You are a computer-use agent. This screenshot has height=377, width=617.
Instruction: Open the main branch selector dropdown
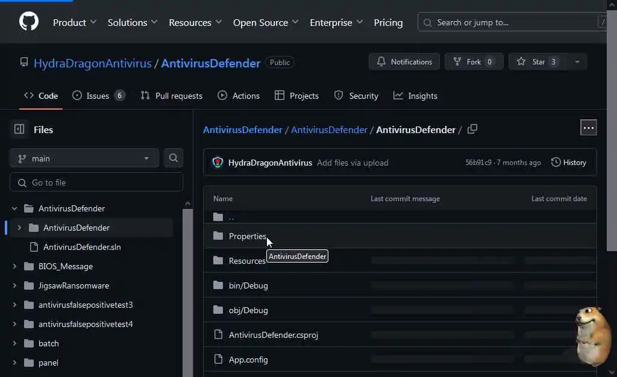(x=84, y=158)
